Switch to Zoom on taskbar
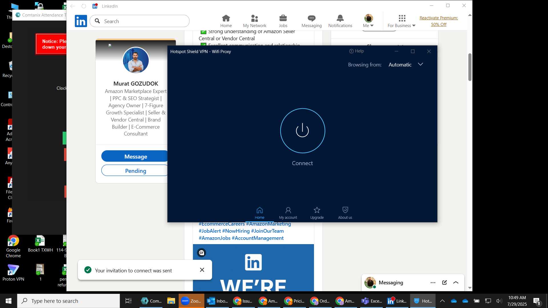The image size is (548, 308). [x=192, y=301]
